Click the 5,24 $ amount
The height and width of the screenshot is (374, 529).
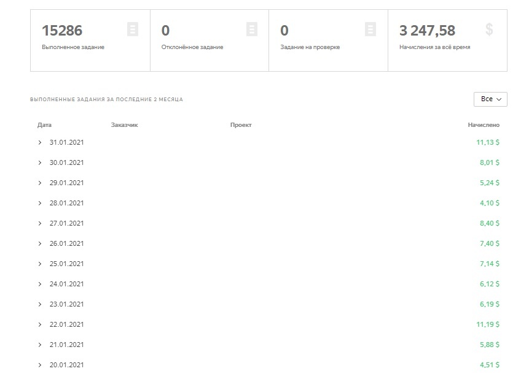click(490, 183)
